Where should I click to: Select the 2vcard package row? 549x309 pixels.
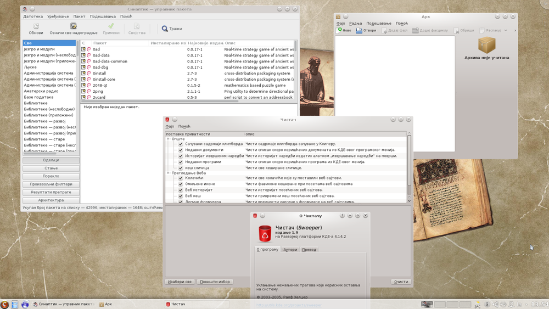[187, 97]
